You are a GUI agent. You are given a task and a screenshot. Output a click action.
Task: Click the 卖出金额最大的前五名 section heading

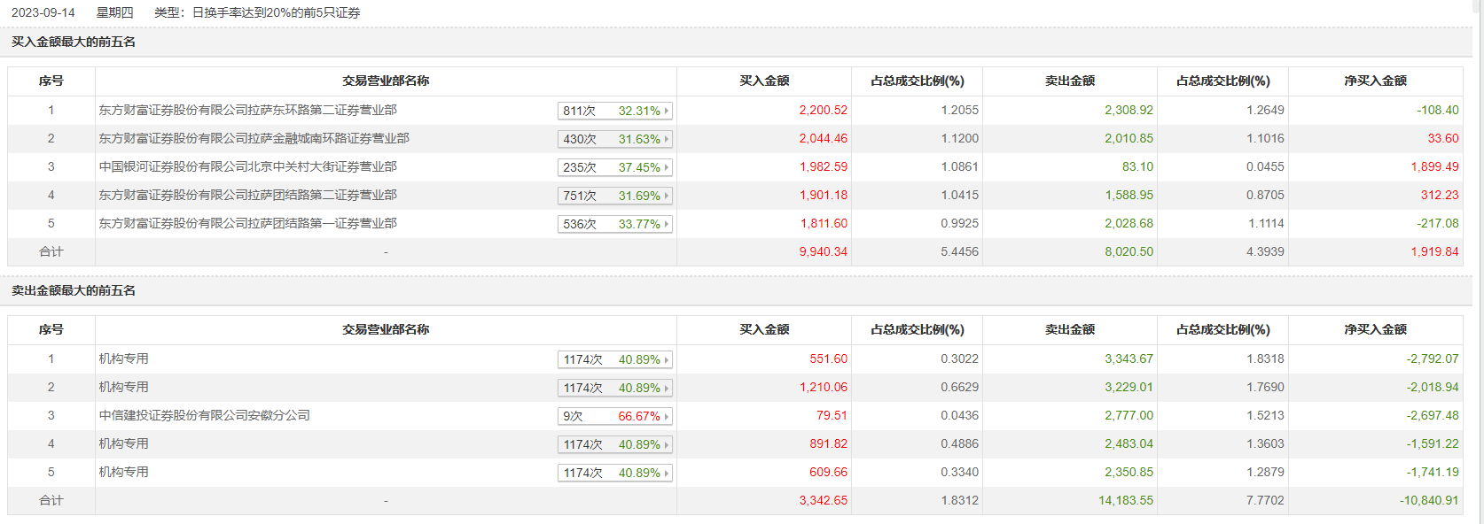point(74,291)
